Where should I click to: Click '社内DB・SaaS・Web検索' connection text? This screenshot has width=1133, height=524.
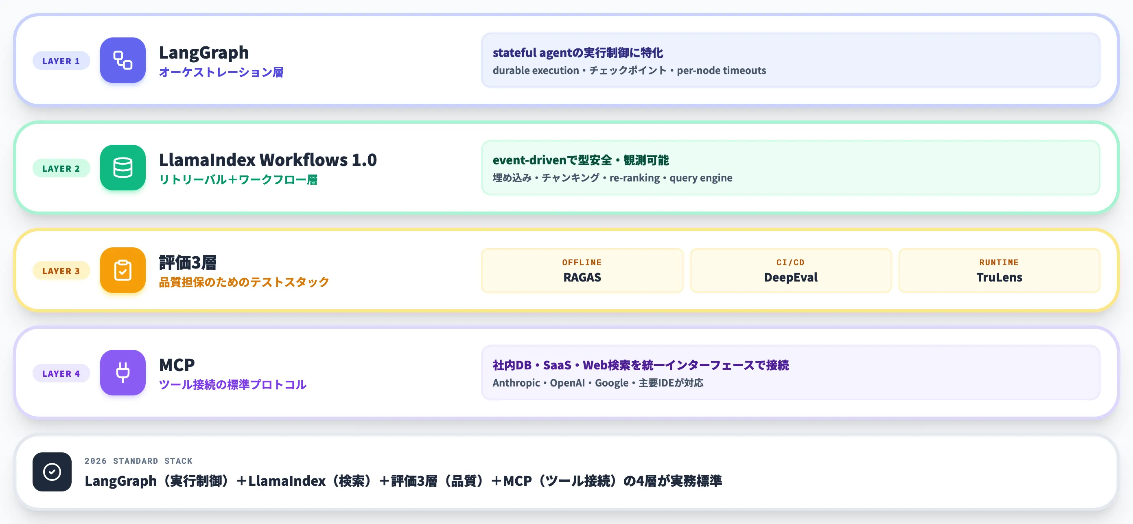tap(641, 365)
